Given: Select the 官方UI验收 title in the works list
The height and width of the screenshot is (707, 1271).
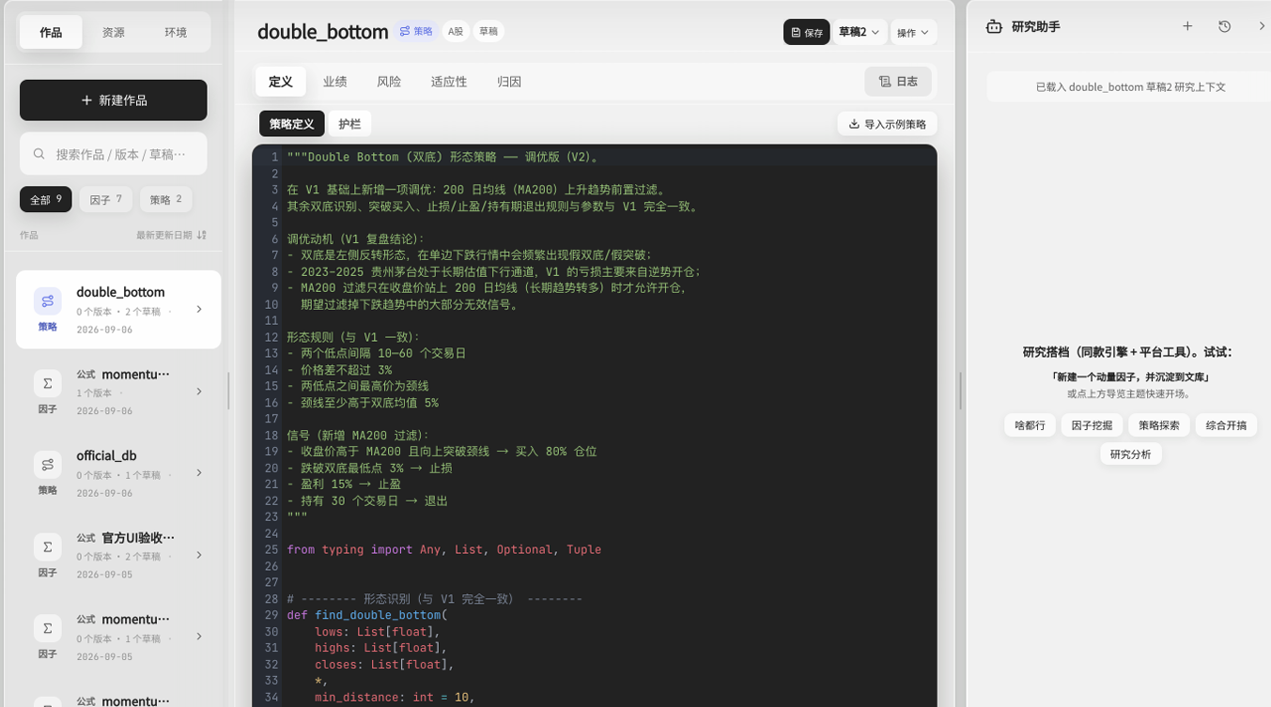Looking at the screenshot, I should [x=138, y=538].
